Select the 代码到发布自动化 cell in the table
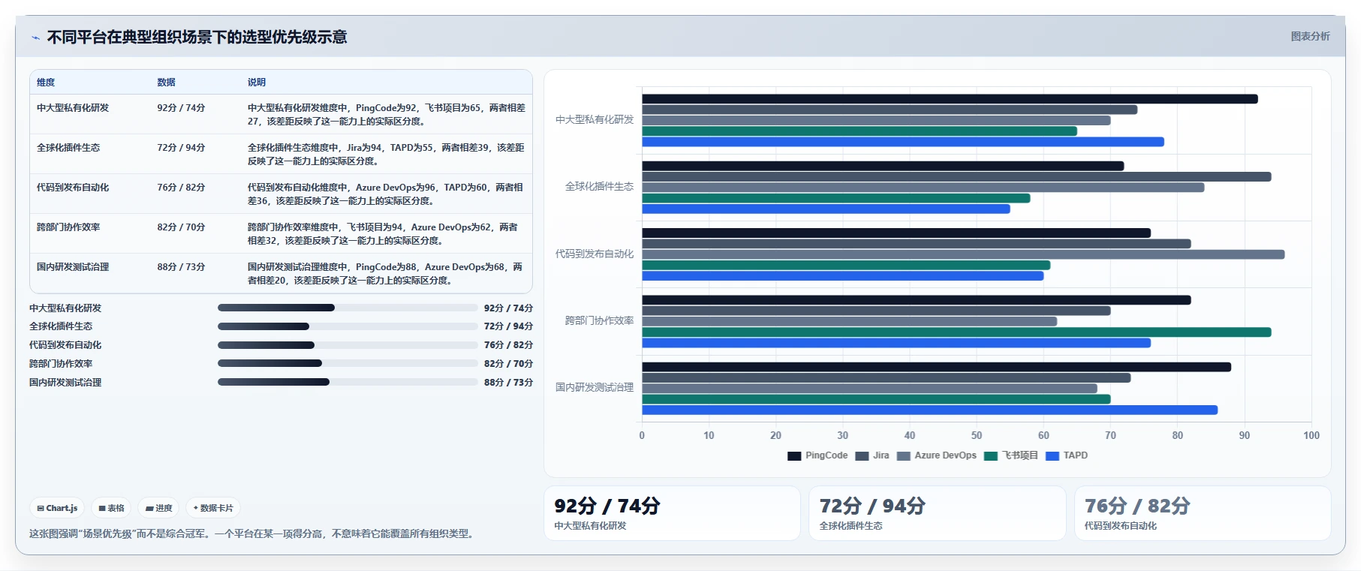Image resolution: width=1361 pixels, height=571 pixels. [x=73, y=188]
